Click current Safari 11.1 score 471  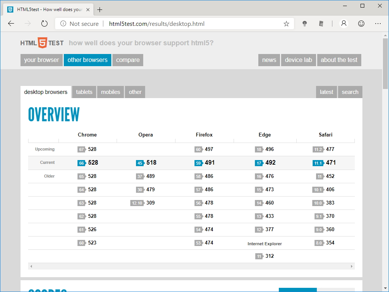tap(324, 163)
